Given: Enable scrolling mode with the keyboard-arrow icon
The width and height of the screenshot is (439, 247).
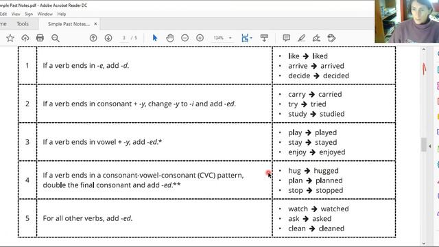Looking at the screenshot, I should coord(264,38).
